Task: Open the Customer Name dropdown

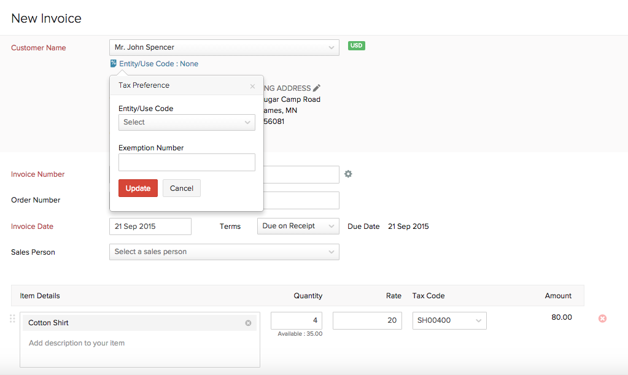Action: click(224, 47)
